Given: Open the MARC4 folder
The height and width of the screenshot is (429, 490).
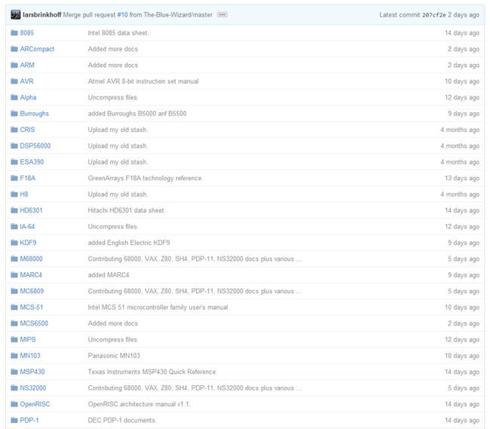Looking at the screenshot, I should (x=31, y=275).
